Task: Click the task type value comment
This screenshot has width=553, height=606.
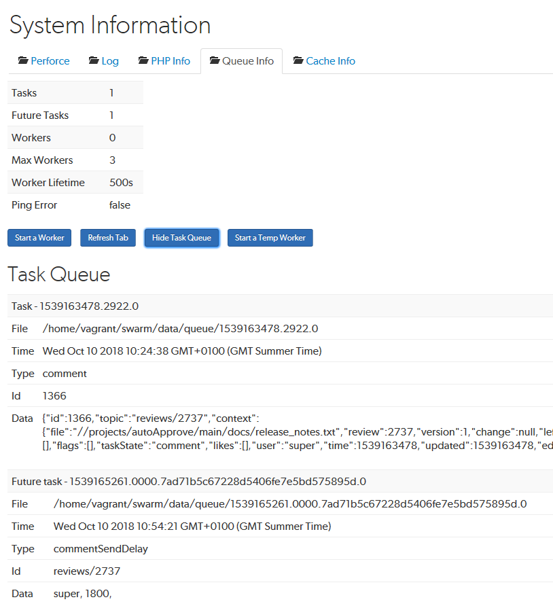Action: [x=65, y=374]
